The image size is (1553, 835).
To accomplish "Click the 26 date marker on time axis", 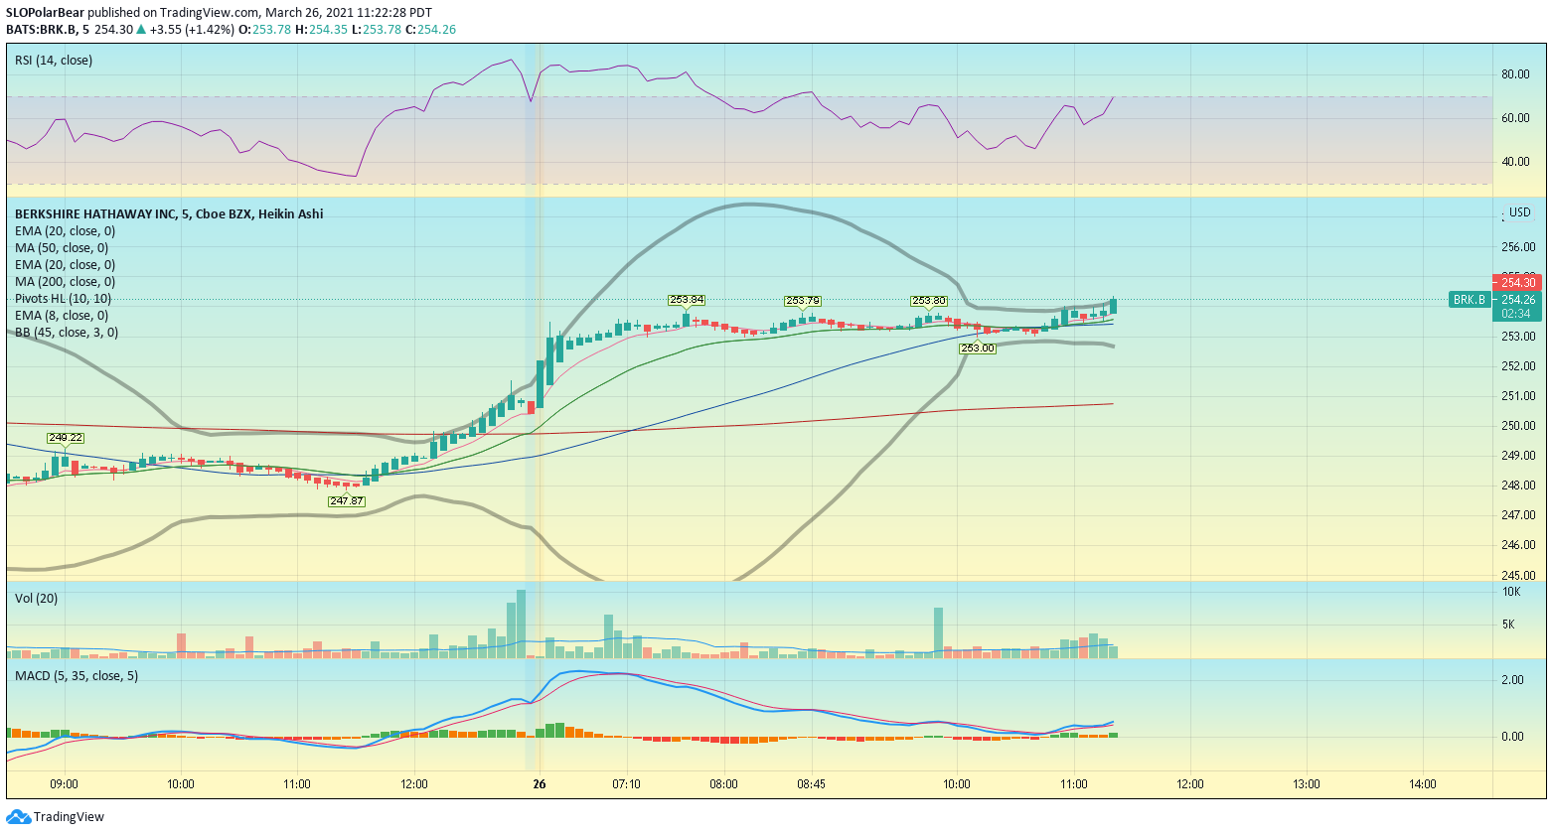I will pos(540,784).
